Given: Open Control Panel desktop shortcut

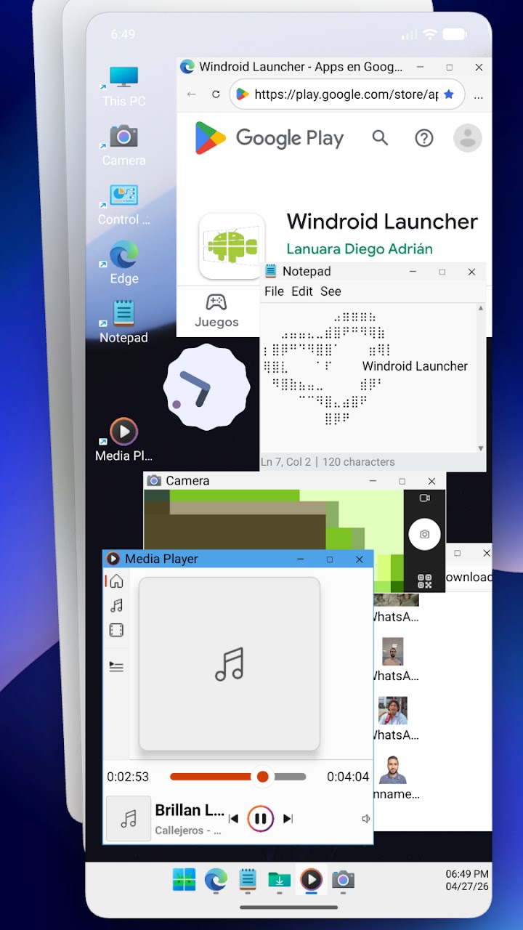Looking at the screenshot, I should 123,205.
